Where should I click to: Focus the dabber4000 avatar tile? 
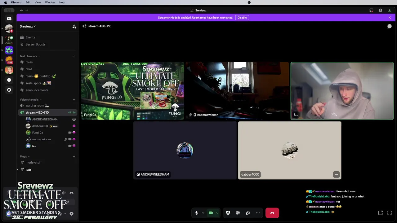(290, 151)
